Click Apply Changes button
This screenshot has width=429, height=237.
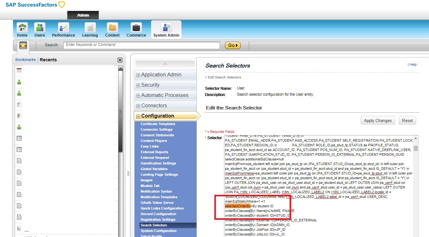coord(378,120)
